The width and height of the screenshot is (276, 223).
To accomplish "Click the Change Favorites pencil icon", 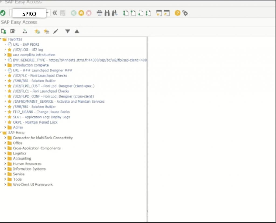I will [56, 31].
